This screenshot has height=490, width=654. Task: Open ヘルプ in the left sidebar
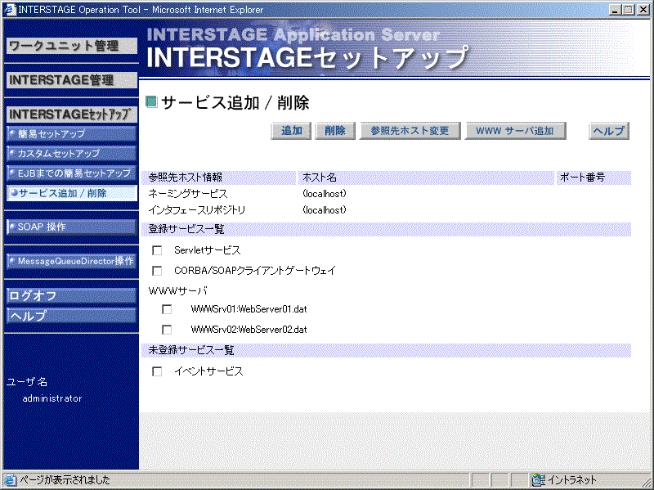(x=72, y=316)
